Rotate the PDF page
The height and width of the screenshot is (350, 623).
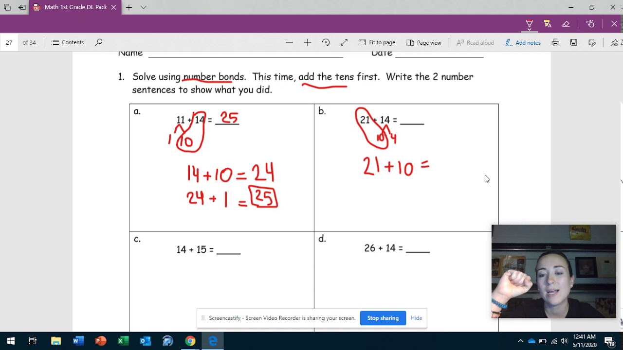326,42
